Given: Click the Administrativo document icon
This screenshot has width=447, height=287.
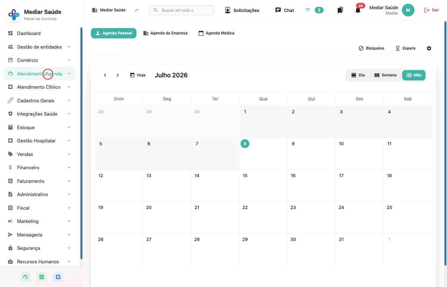Looking at the screenshot, I should [10, 194].
